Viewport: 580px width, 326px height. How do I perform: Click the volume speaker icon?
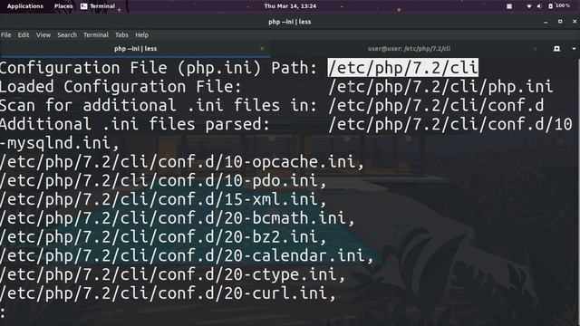(539, 6)
